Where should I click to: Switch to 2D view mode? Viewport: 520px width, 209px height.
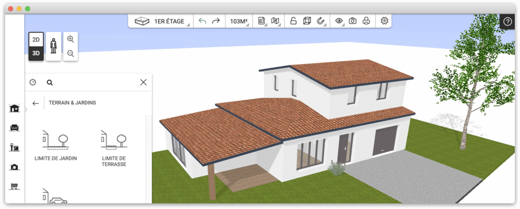pos(36,39)
